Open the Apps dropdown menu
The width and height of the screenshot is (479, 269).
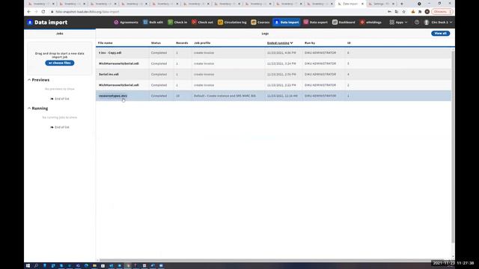coord(398,22)
